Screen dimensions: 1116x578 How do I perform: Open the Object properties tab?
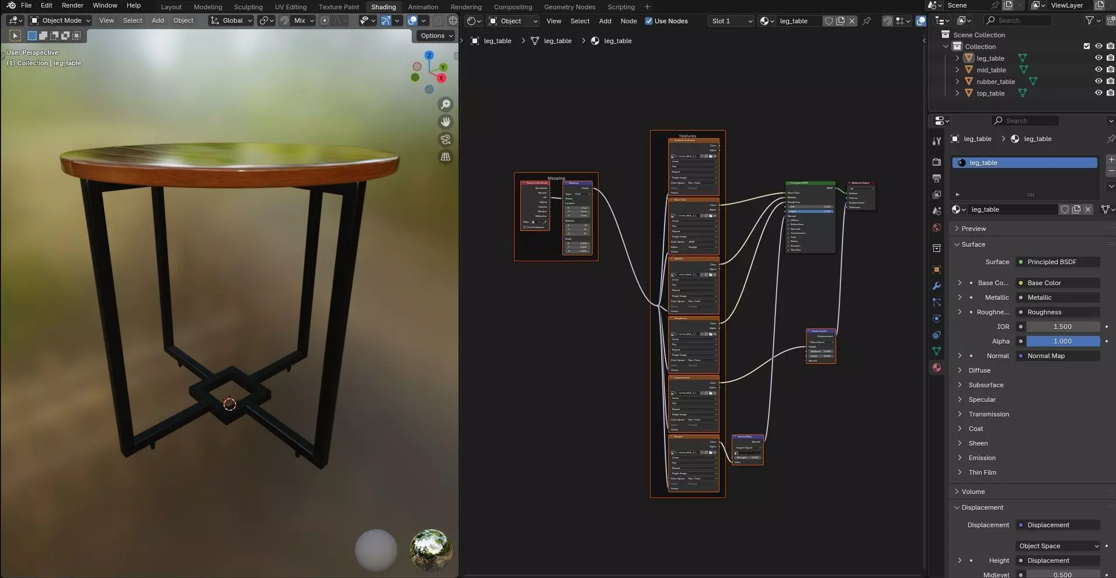click(x=937, y=269)
